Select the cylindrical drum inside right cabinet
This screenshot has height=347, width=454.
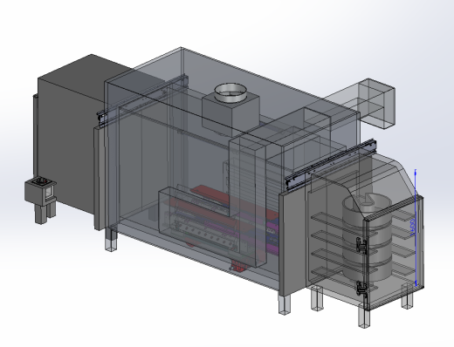point(368,237)
